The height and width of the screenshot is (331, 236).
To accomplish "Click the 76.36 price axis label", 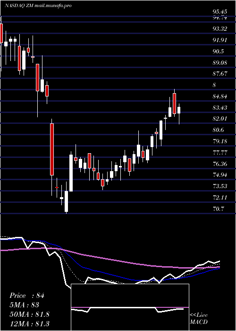I will 220,164.
